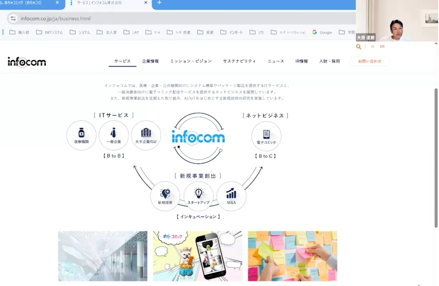Go to the ニュース navigation item
The width and height of the screenshot is (439, 286).
276,61
